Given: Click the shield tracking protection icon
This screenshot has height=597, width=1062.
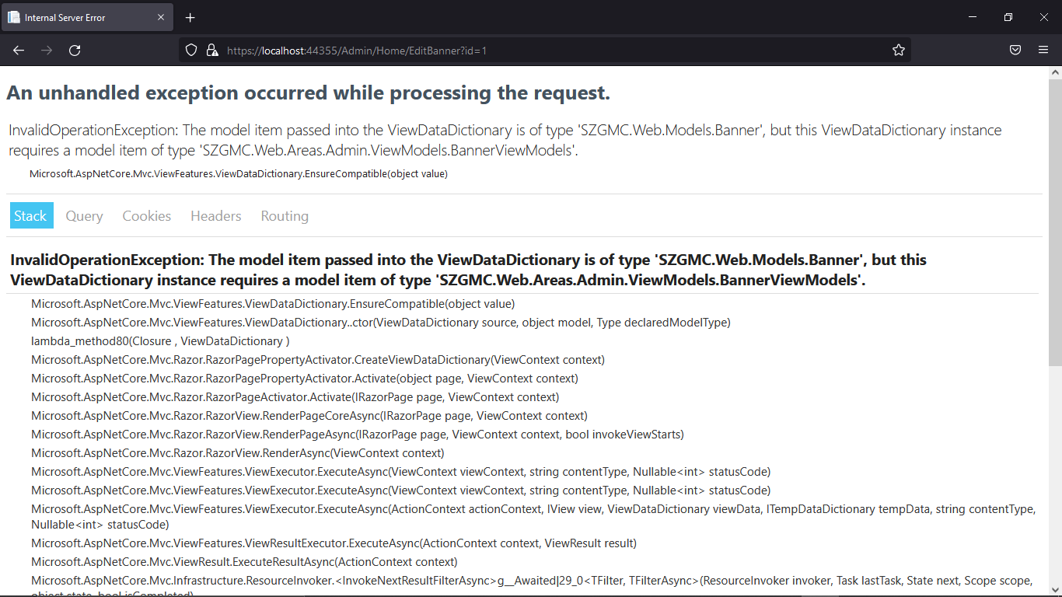Looking at the screenshot, I should pos(191,50).
